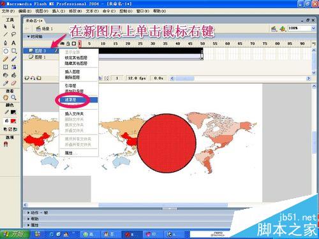Toggle Snap to Objects magnet option

(6, 144)
